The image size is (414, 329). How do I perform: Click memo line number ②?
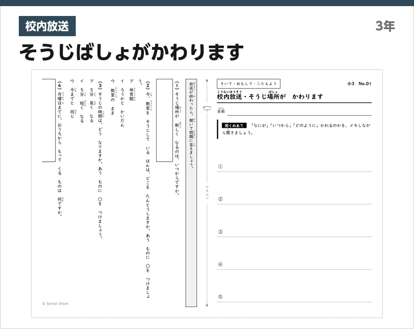(220, 199)
